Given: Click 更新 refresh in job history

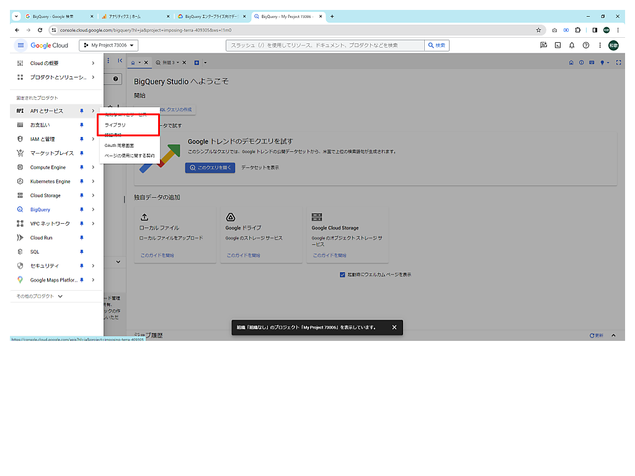Looking at the screenshot, I should pyautogui.click(x=597, y=335).
